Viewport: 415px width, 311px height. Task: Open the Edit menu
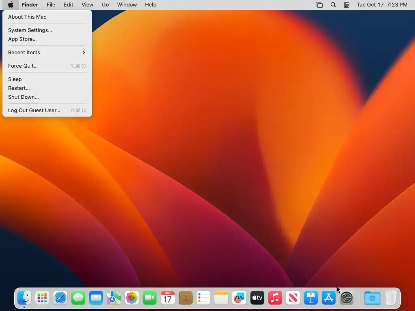tap(68, 5)
